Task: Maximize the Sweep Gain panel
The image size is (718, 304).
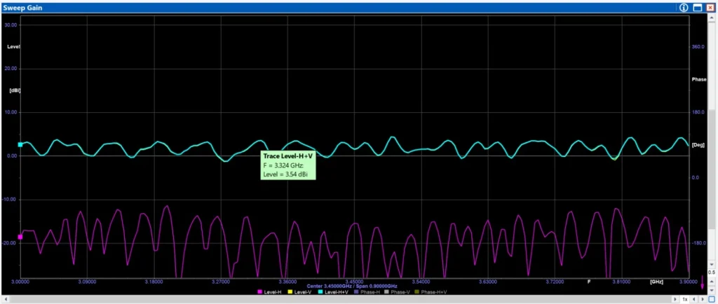Action: point(698,8)
